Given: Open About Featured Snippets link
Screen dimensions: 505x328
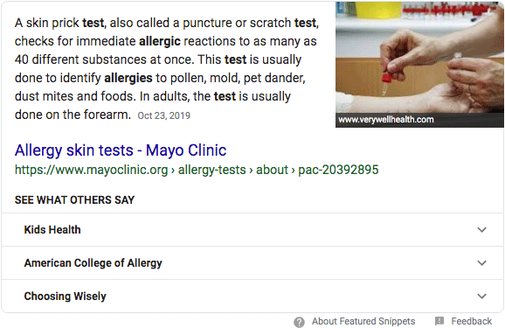Looking at the screenshot, I should (x=363, y=321).
